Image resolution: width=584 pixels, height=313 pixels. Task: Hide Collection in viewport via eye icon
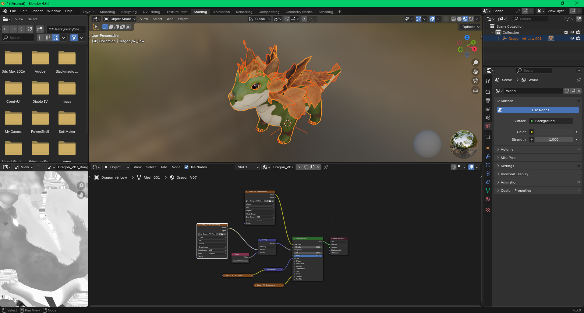pos(572,32)
